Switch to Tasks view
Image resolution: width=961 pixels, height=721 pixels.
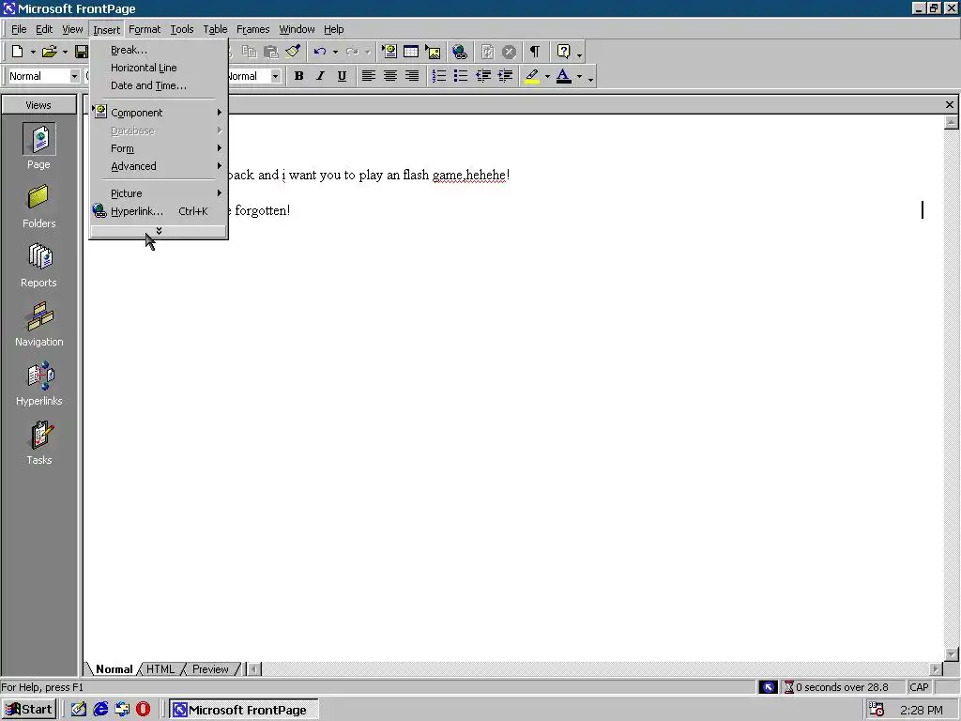point(38,443)
